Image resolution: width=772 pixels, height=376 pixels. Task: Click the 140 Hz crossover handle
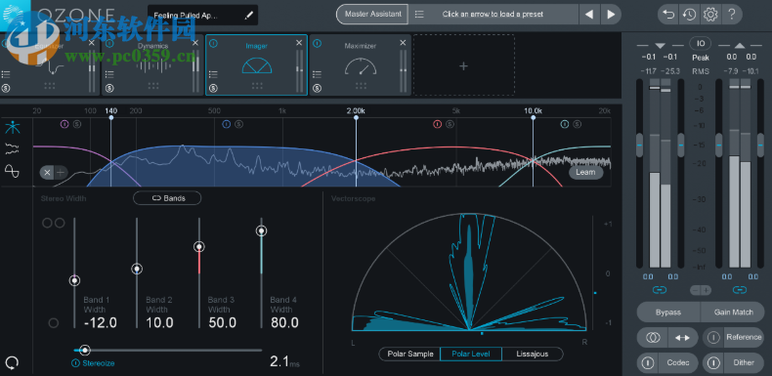click(x=111, y=118)
